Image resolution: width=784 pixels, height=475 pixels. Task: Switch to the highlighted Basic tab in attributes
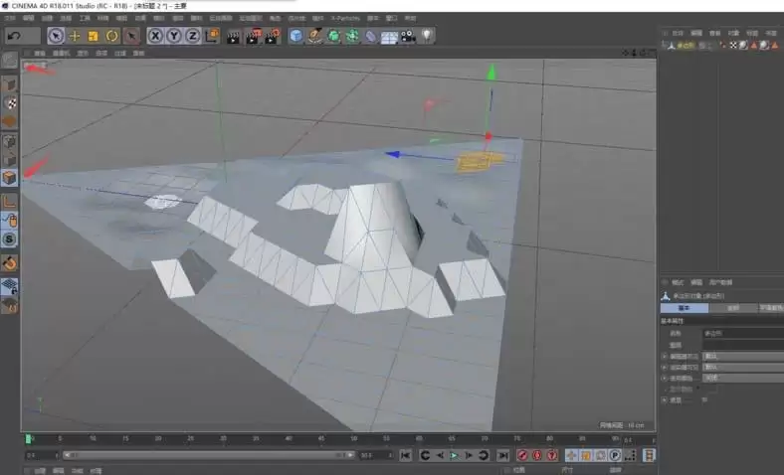(685, 308)
